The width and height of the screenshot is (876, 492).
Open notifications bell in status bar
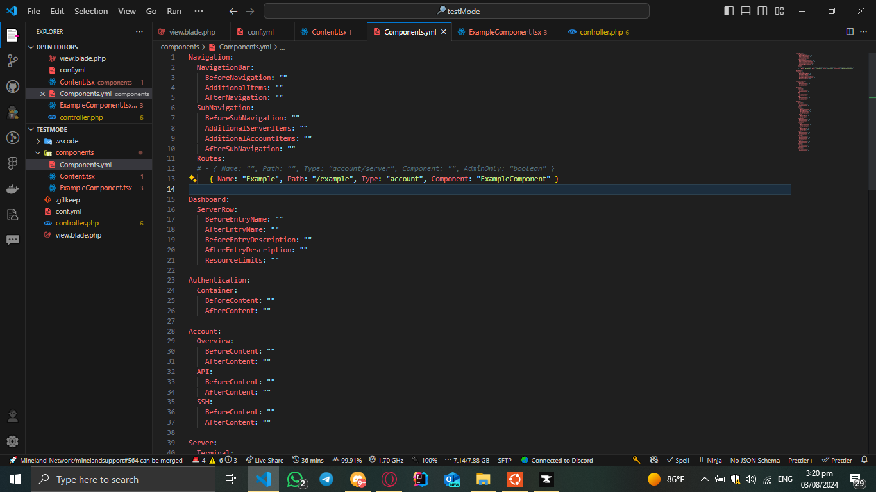(x=864, y=460)
